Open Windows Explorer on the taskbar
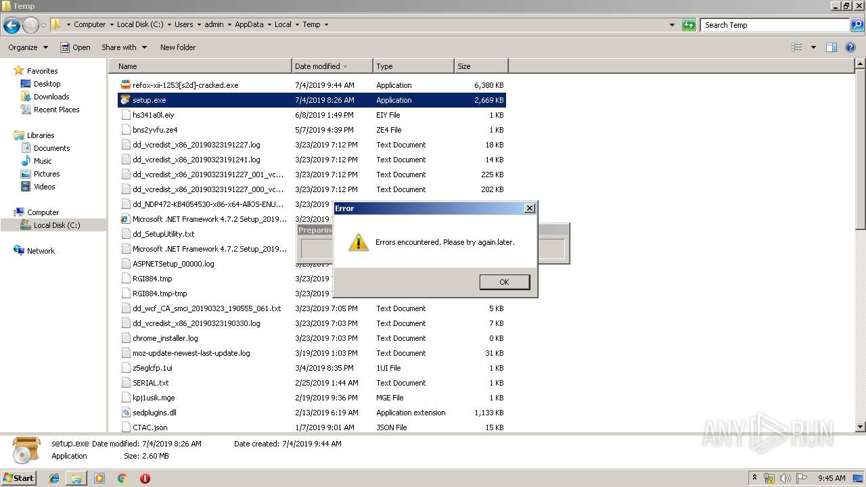 [76, 478]
